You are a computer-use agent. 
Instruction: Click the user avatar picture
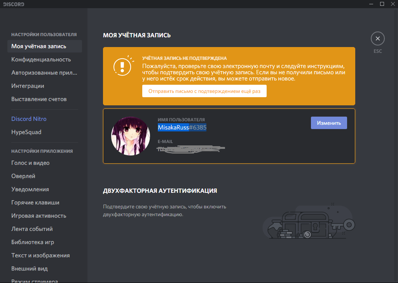(x=131, y=136)
